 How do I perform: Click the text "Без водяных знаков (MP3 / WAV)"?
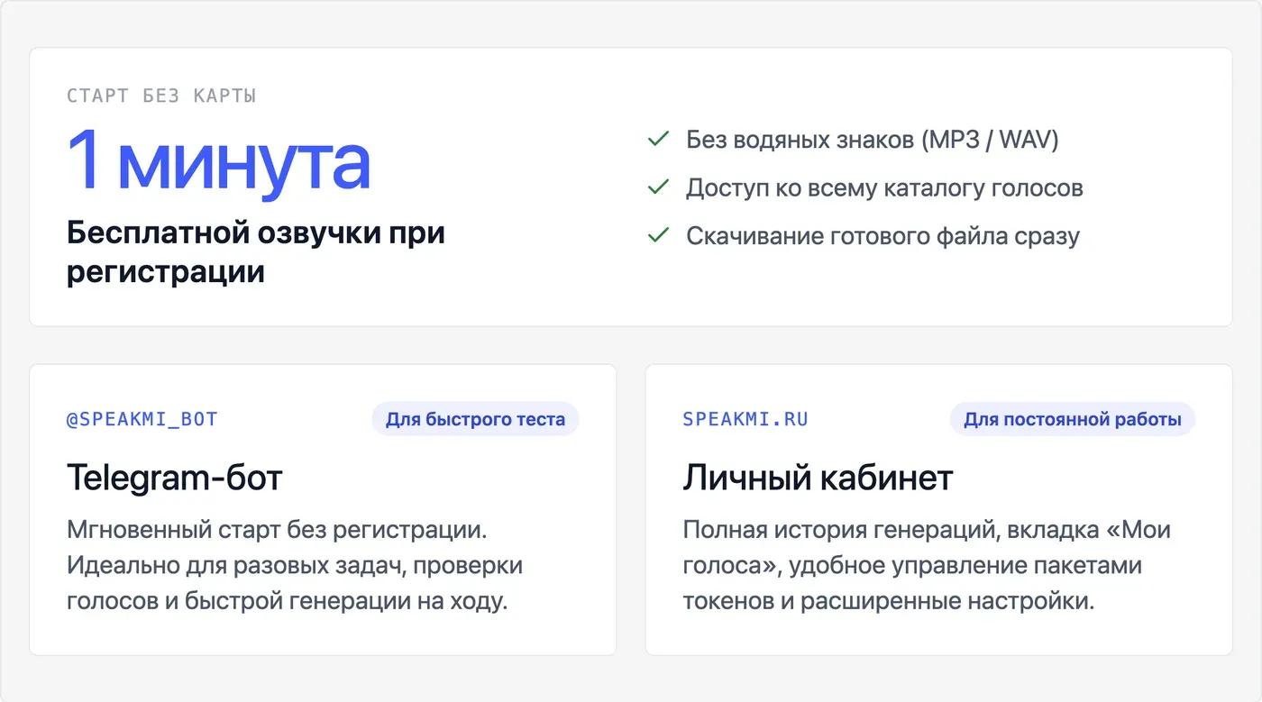click(x=873, y=140)
